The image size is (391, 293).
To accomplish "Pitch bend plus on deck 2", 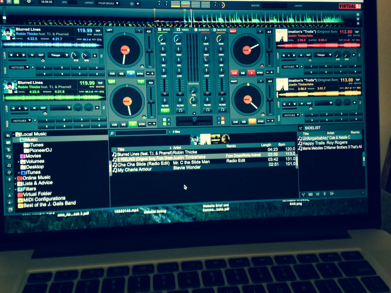I will 272,72.
